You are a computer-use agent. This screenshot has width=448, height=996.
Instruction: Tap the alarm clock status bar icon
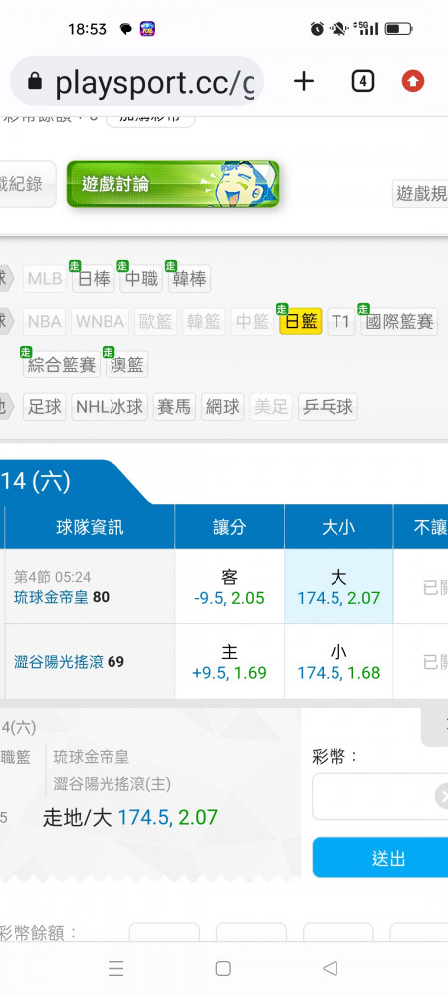coord(317,29)
